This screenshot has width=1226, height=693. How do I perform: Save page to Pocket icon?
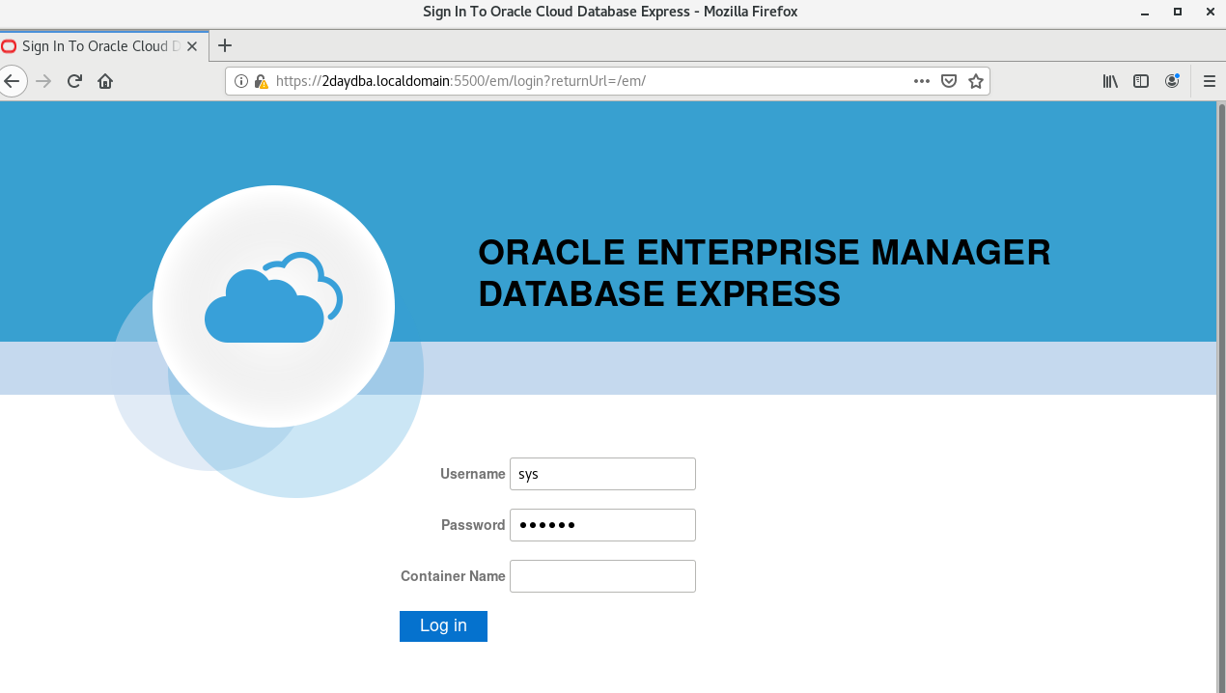pyautogui.click(x=949, y=81)
